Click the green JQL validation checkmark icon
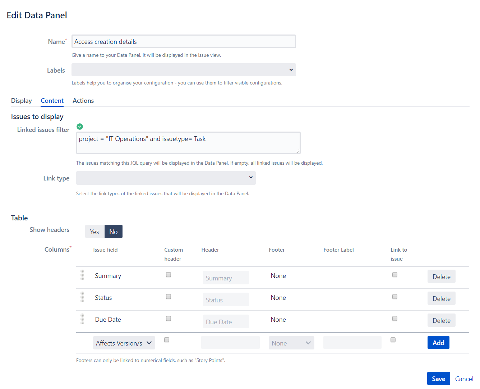480x389 pixels. point(80,127)
